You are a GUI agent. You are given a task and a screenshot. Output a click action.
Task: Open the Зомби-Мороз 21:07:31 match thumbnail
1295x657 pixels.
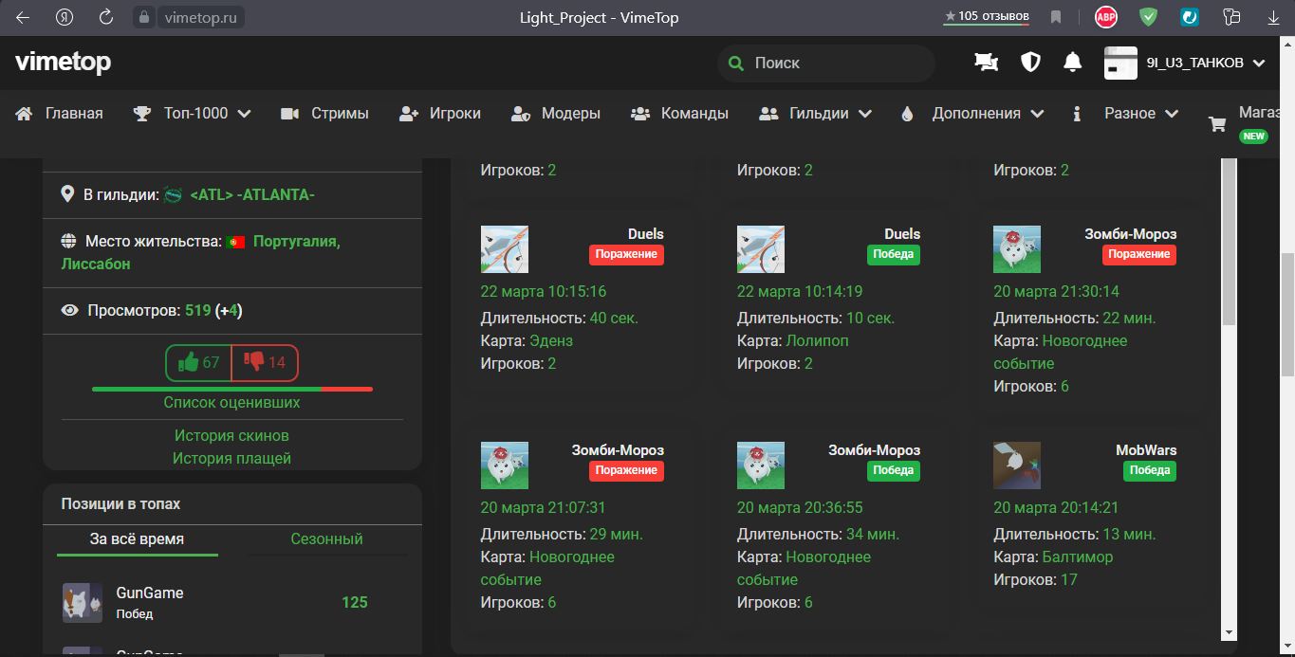[x=505, y=465]
